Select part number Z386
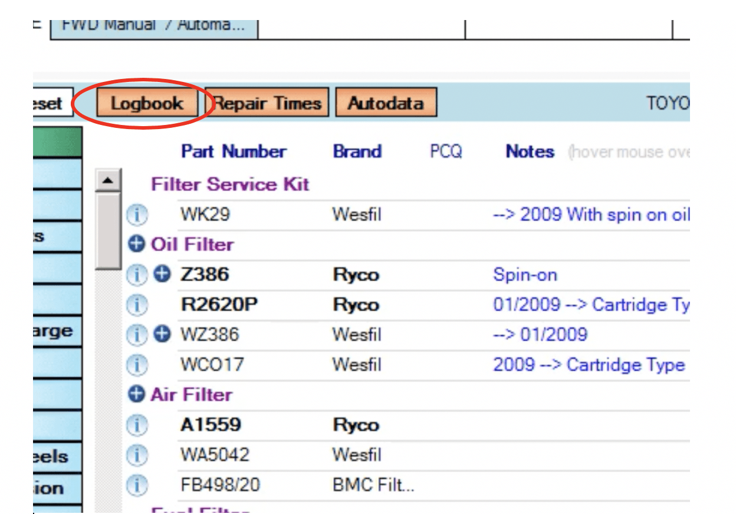 (205, 275)
